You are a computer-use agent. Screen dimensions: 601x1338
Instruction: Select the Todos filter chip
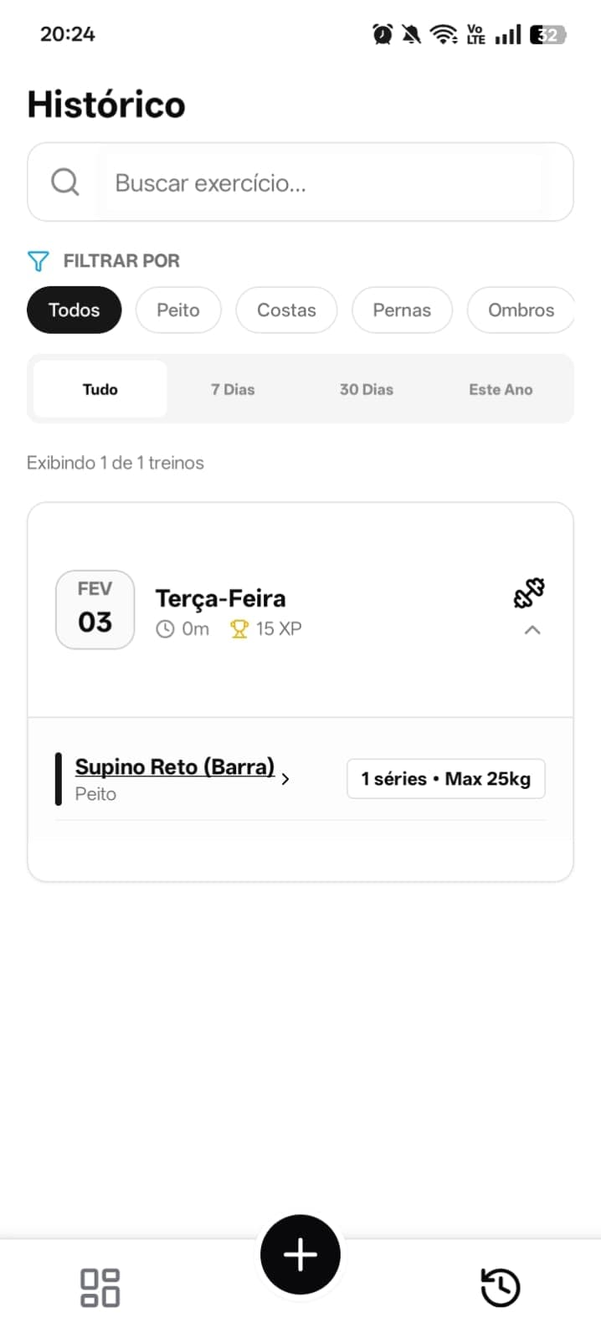pos(74,310)
